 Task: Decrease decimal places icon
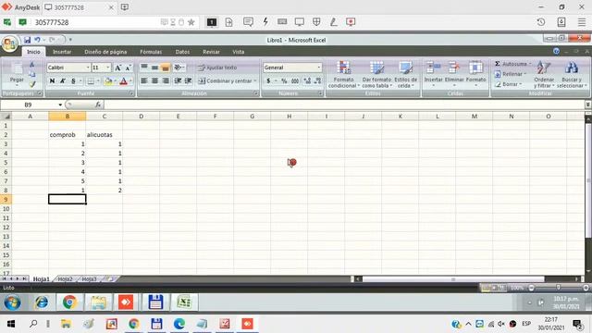coord(318,80)
